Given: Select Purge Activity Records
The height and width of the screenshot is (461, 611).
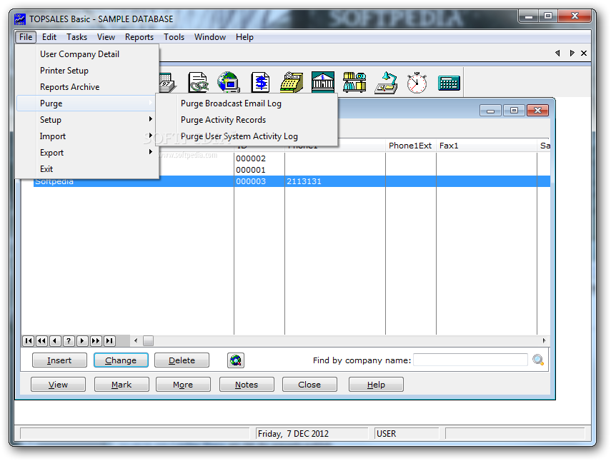Looking at the screenshot, I should point(247,120).
